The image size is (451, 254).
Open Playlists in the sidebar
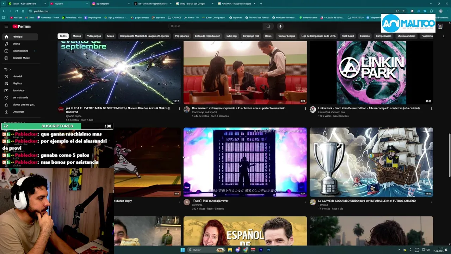coord(20,83)
